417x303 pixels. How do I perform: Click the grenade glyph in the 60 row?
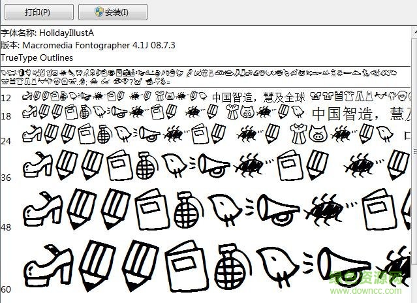click(232, 267)
